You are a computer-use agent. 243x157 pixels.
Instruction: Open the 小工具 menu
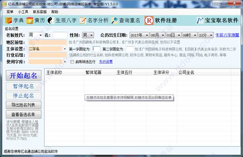pos(23,12)
